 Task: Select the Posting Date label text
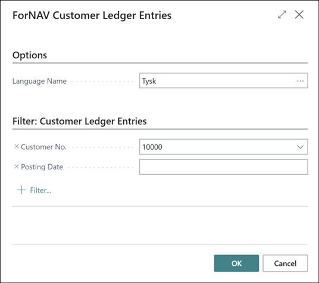[42, 167]
